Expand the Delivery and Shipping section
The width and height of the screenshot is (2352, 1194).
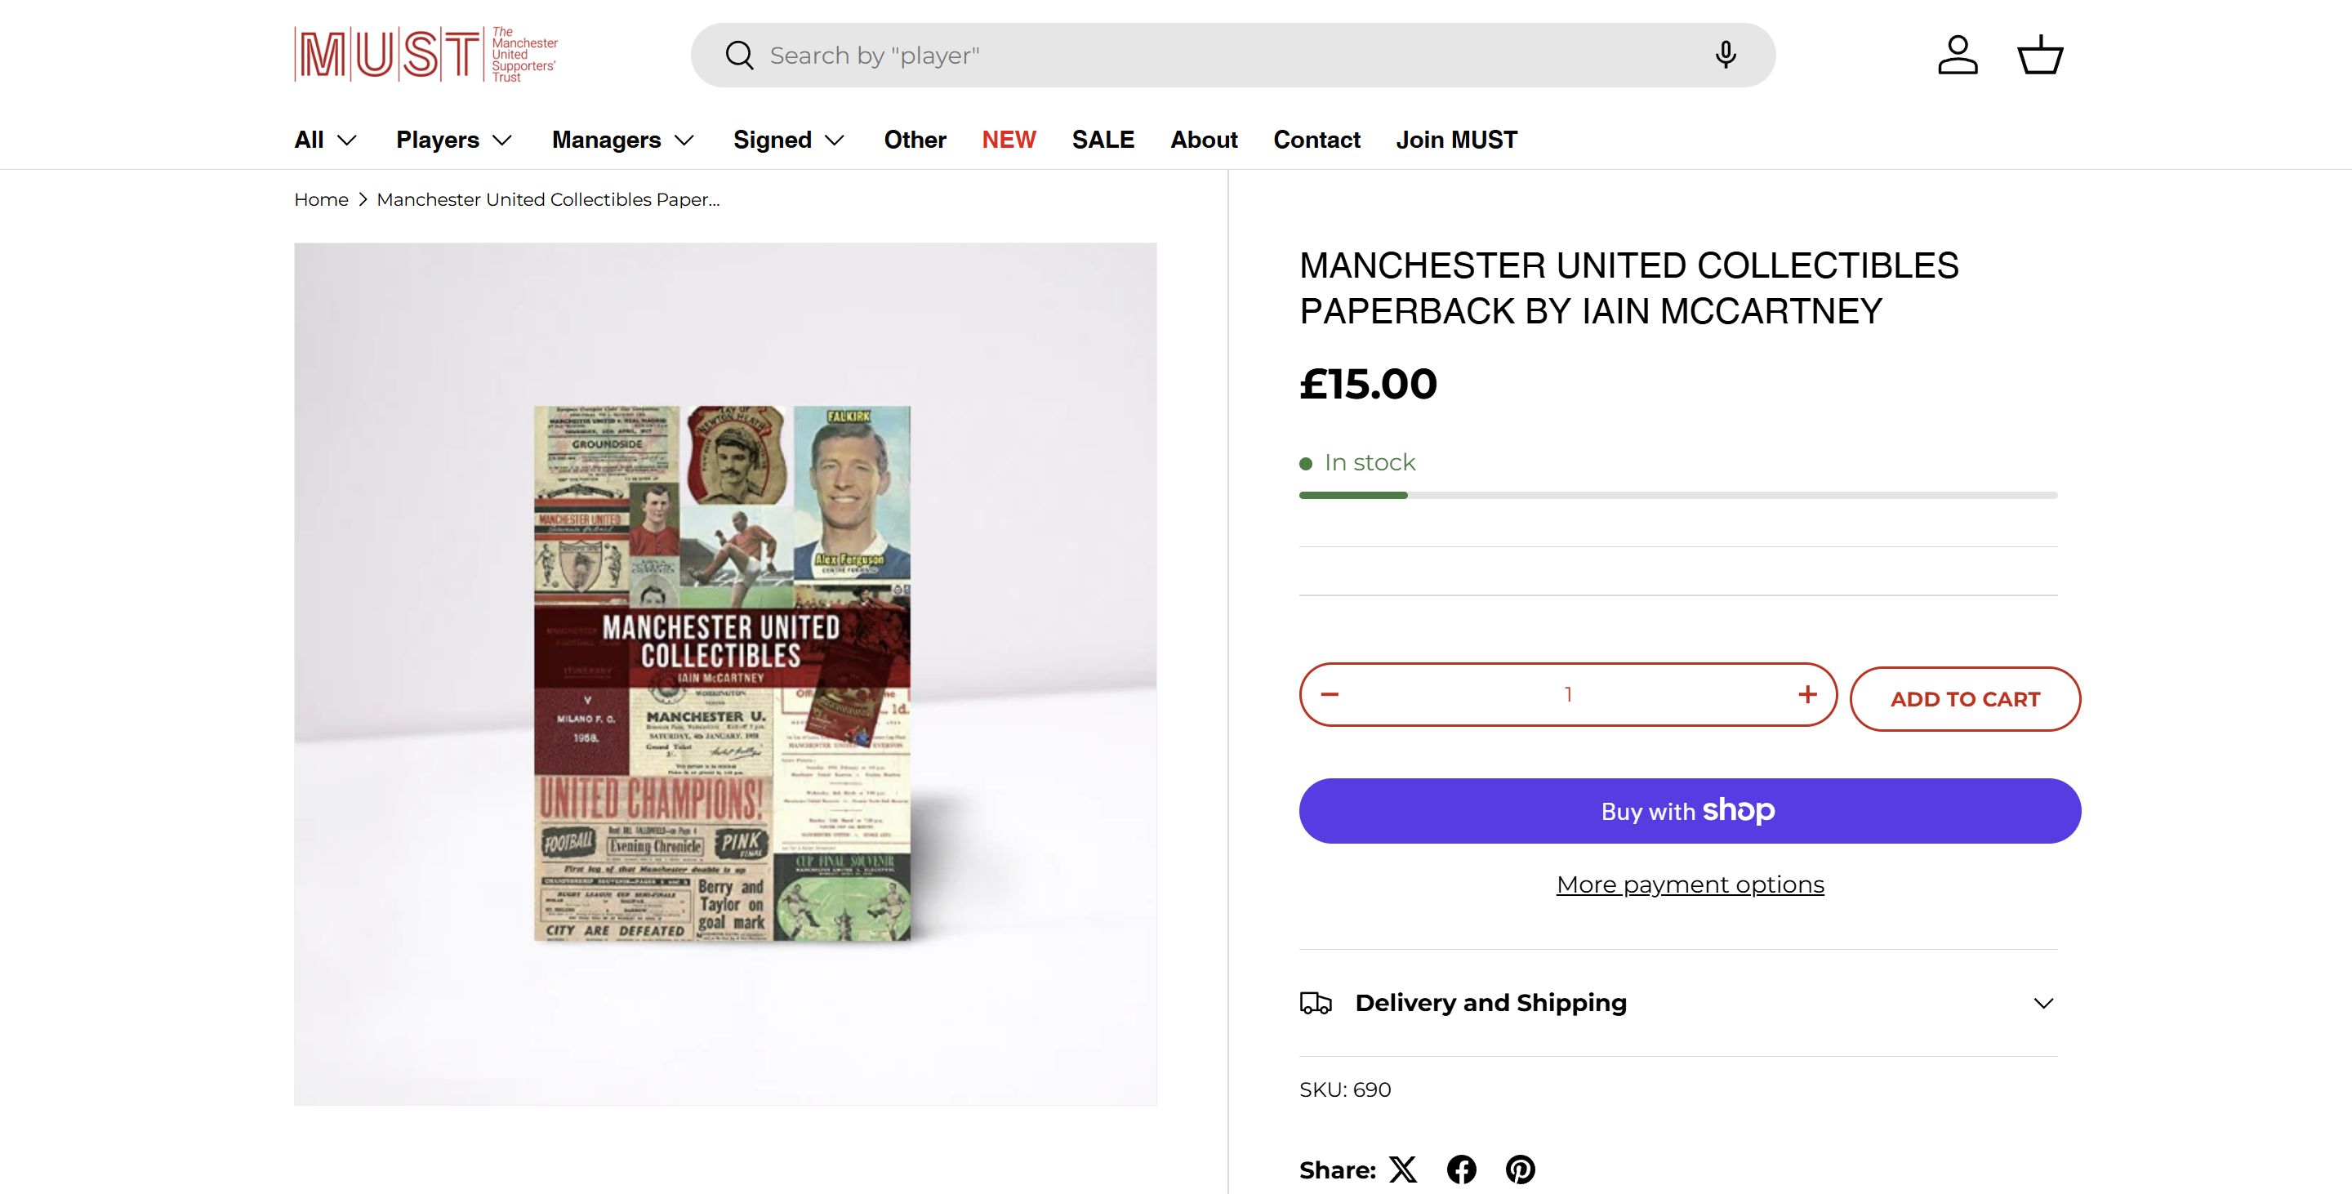[1678, 1003]
